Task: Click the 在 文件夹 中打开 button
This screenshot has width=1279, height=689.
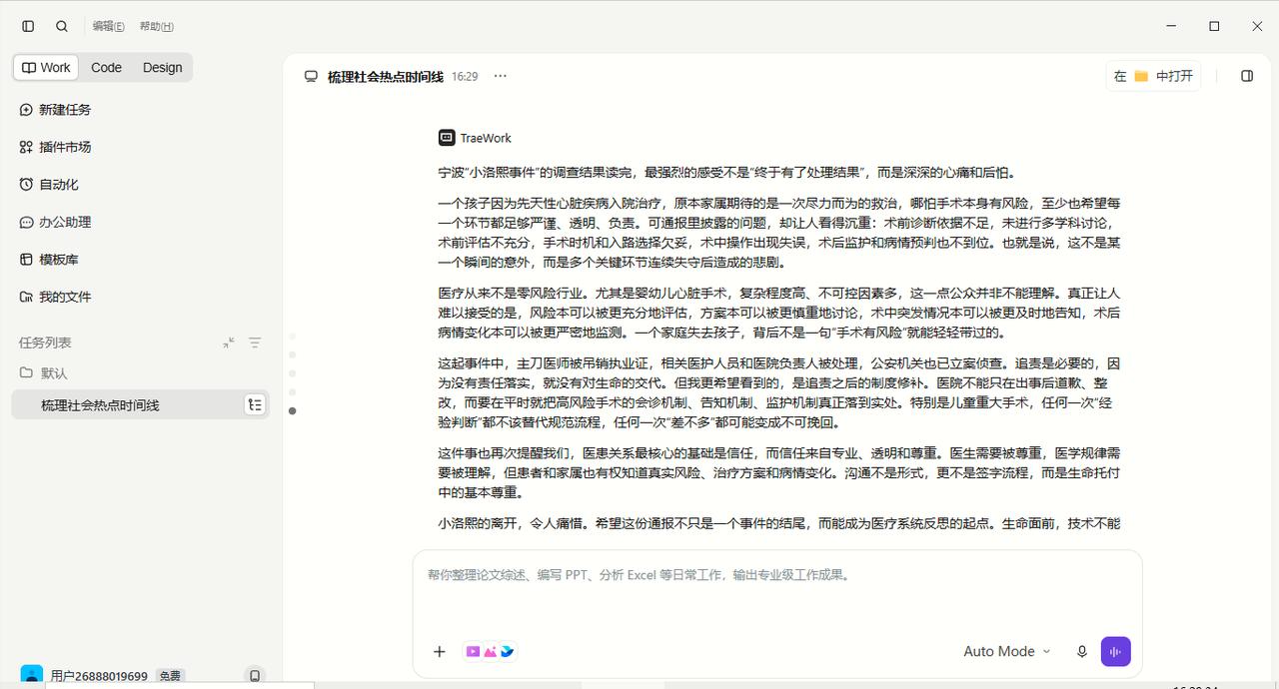Action: pyautogui.click(x=1153, y=76)
